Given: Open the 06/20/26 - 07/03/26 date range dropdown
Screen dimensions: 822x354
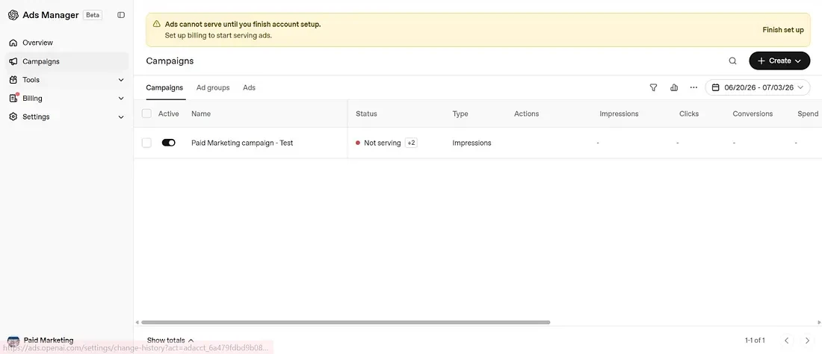Looking at the screenshot, I should [x=758, y=87].
